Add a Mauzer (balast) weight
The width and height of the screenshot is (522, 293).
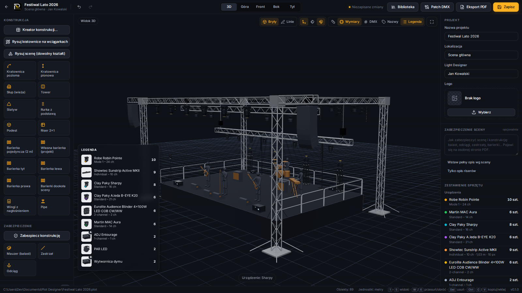[20, 251]
